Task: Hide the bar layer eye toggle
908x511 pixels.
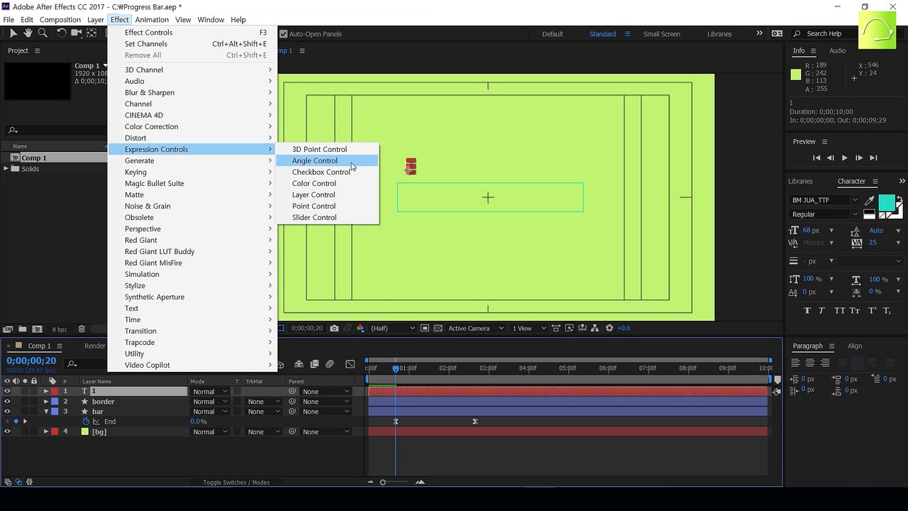Action: (7, 412)
